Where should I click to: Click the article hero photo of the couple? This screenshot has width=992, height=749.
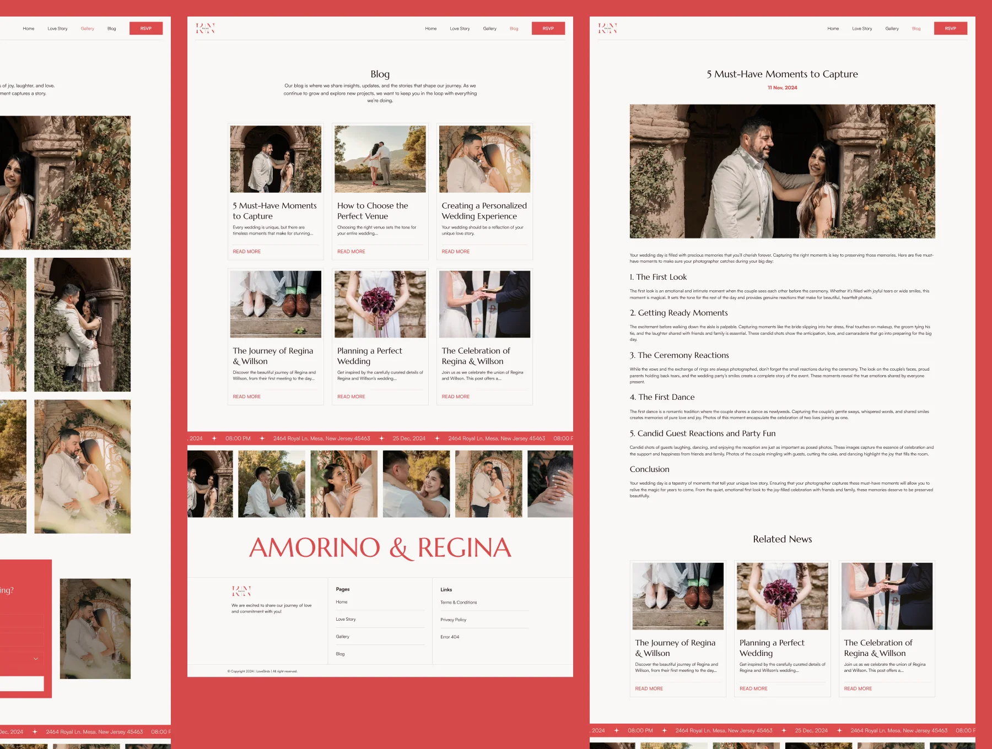click(x=783, y=171)
